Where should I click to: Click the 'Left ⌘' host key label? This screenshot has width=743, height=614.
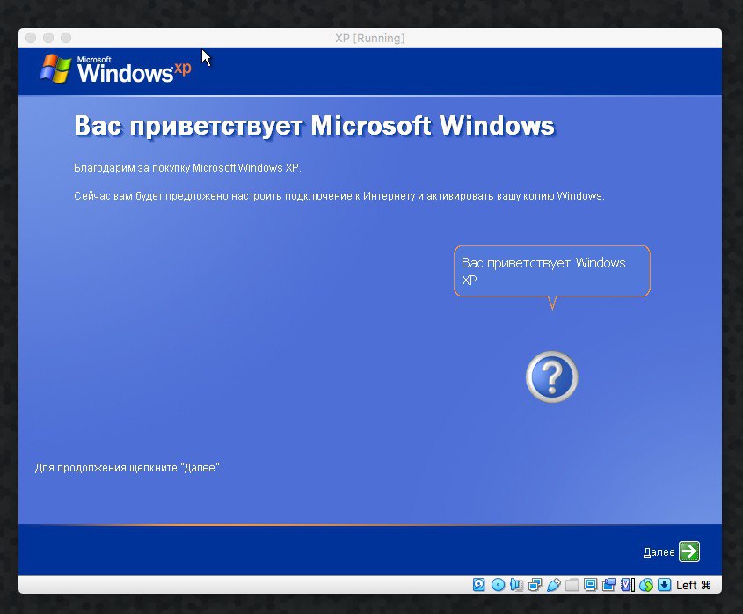[x=693, y=585]
